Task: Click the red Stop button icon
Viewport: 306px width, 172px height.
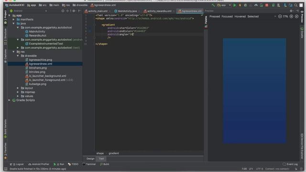Action: click(267, 5)
